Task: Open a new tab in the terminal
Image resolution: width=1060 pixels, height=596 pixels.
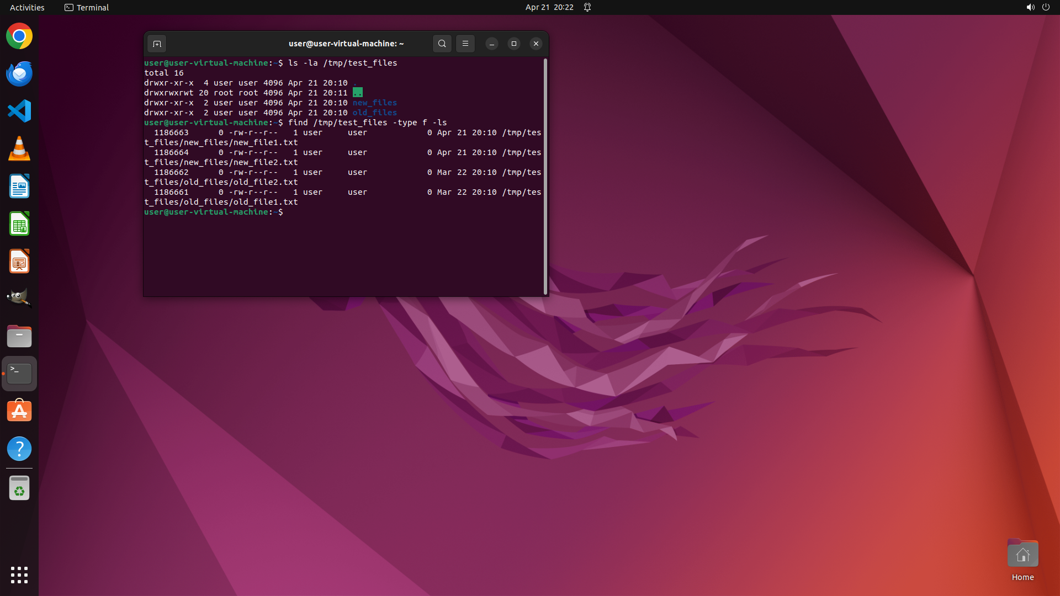Action: (157, 44)
